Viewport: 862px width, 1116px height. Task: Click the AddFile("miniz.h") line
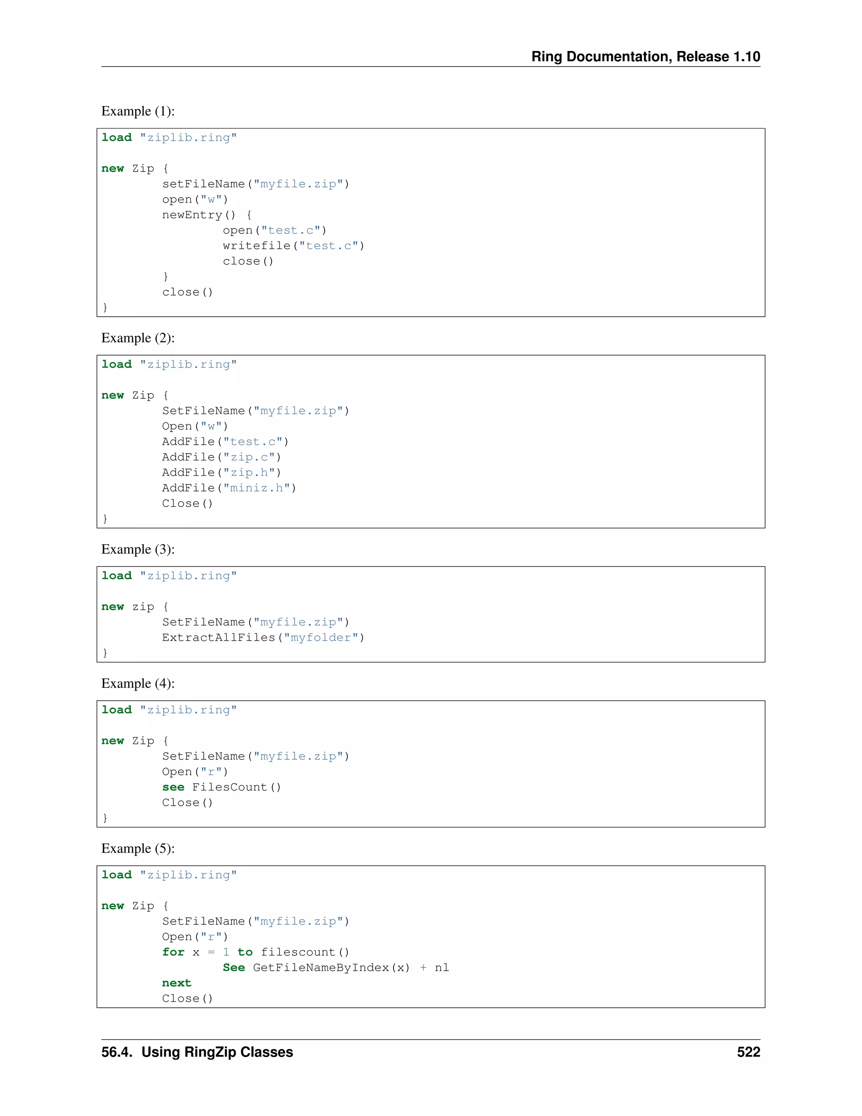pyautogui.click(x=229, y=488)
